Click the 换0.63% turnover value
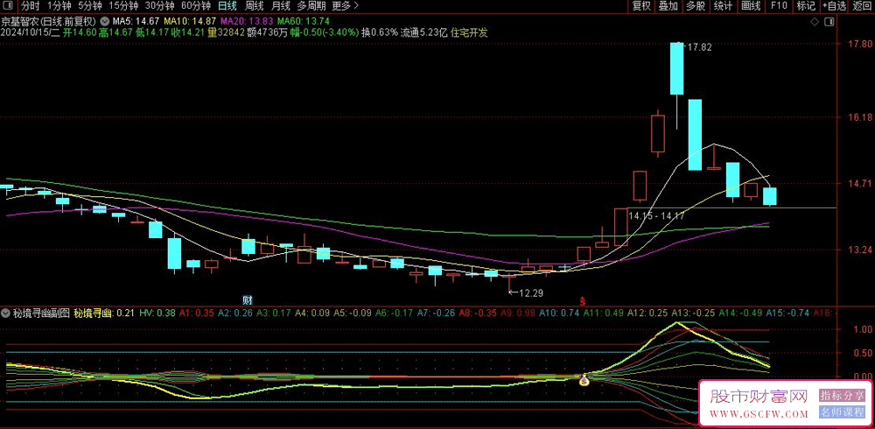Image resolution: width=875 pixels, height=429 pixels. pos(380,32)
